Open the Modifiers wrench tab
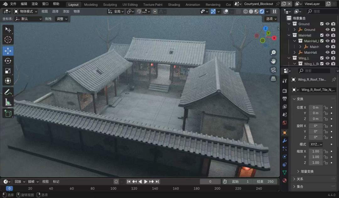This screenshot has height=198, width=339. pos(285,141)
